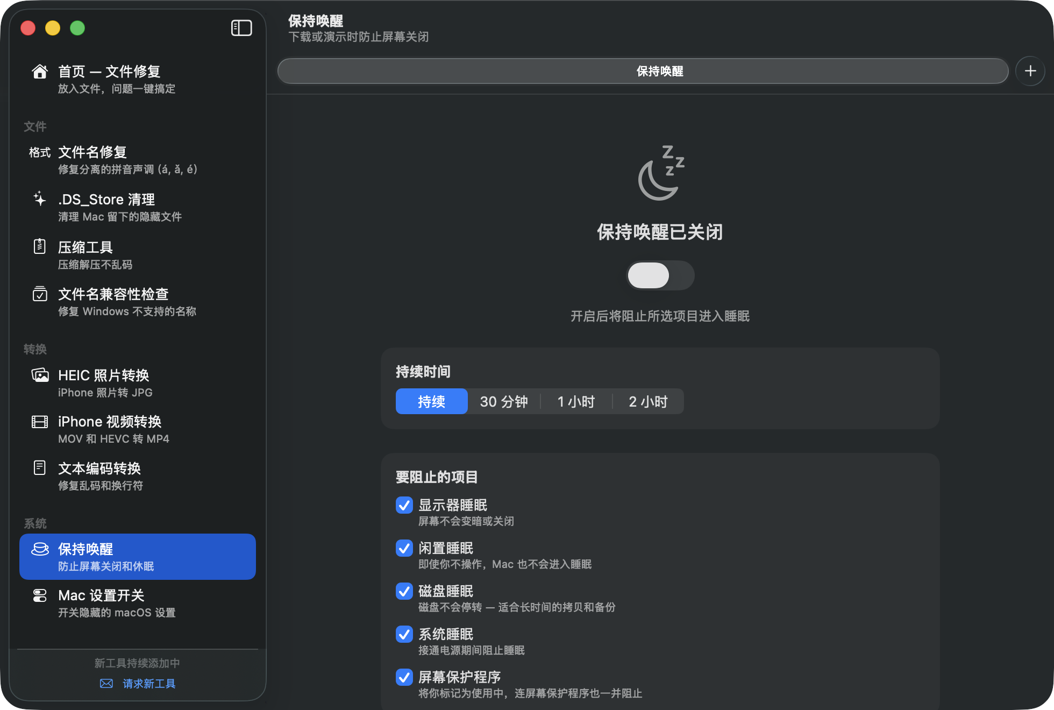Open Mac 设置开关 in sidebar
The height and width of the screenshot is (710, 1054).
coord(138,603)
